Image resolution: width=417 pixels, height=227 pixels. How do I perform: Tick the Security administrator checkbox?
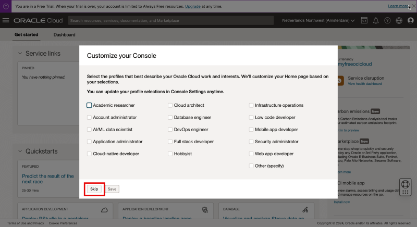click(x=251, y=142)
